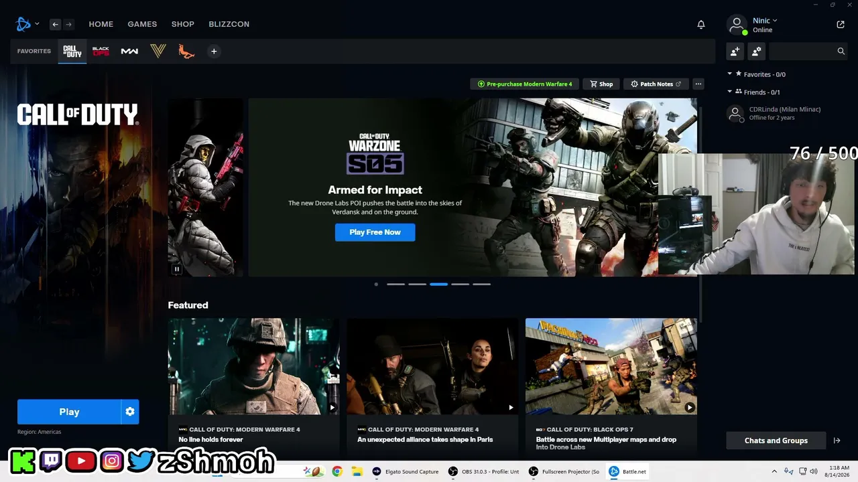Select the first carousel dot indicator

[376, 284]
